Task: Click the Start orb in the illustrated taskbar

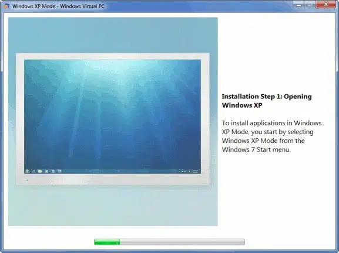Action: tap(27, 172)
